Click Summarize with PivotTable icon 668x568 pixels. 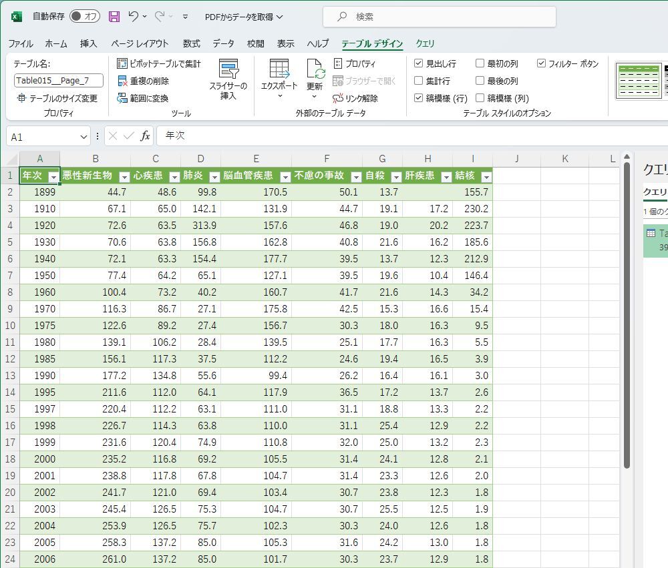[x=123, y=64]
